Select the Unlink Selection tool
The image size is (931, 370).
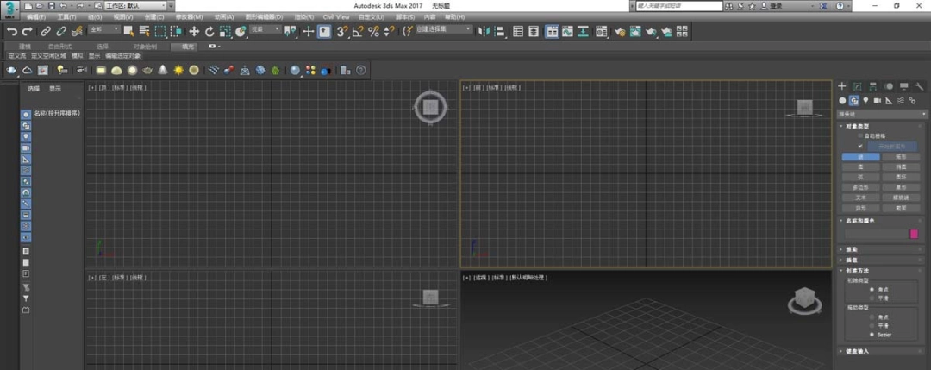pyautogui.click(x=60, y=31)
